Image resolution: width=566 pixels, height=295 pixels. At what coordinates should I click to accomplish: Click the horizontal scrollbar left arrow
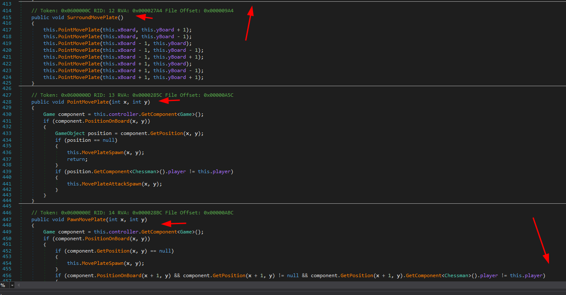tap(19, 285)
